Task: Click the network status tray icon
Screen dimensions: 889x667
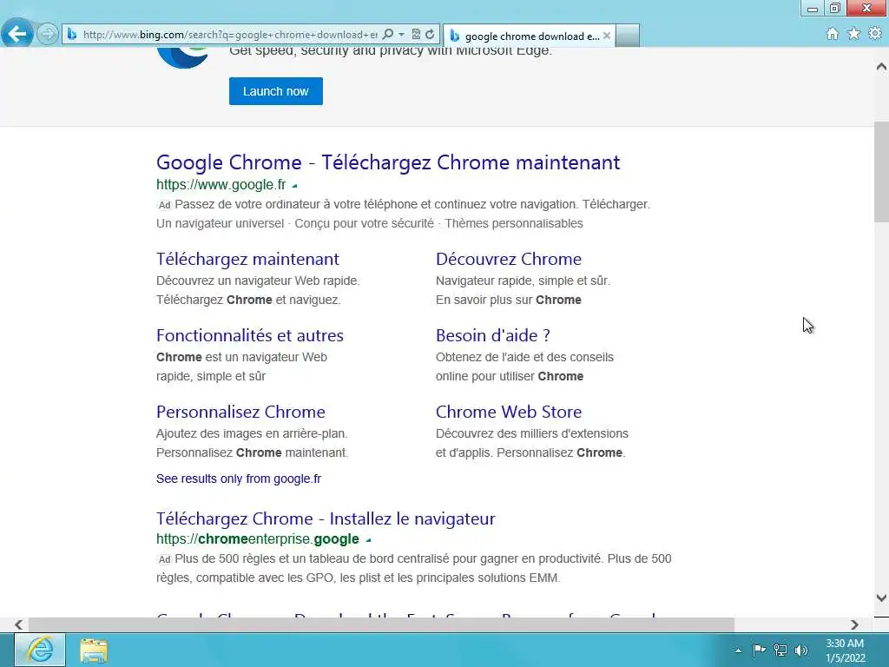Action: tap(780, 650)
